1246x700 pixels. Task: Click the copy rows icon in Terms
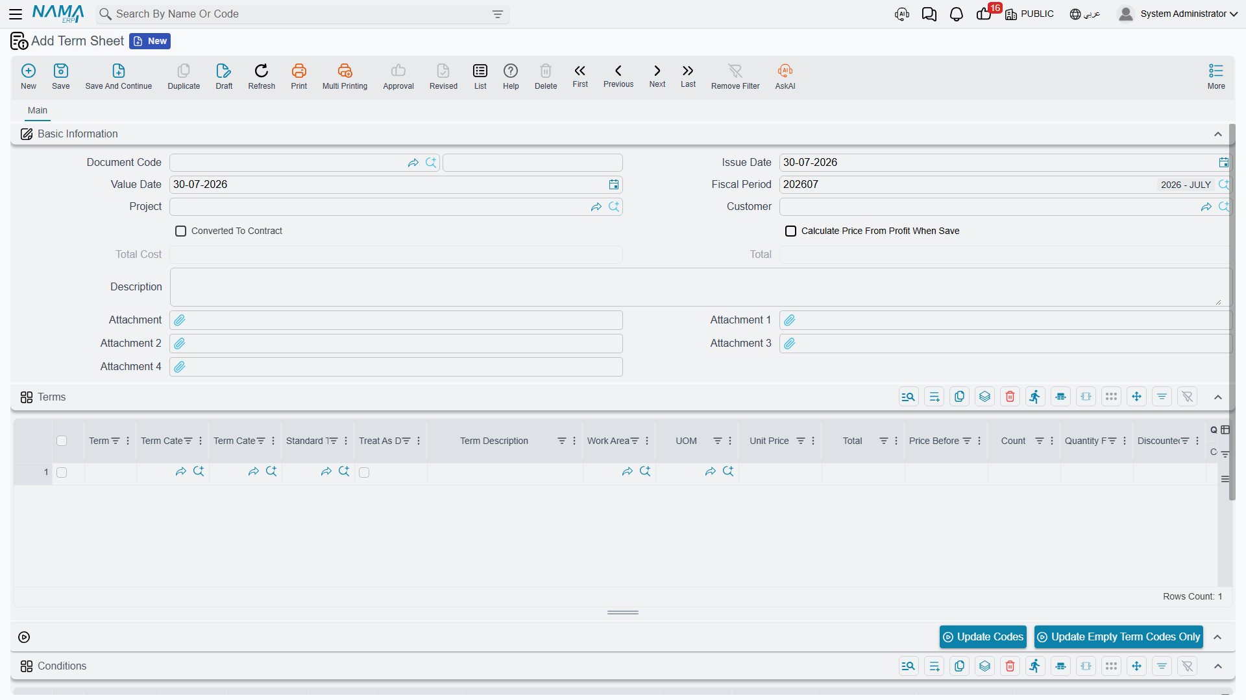(960, 397)
